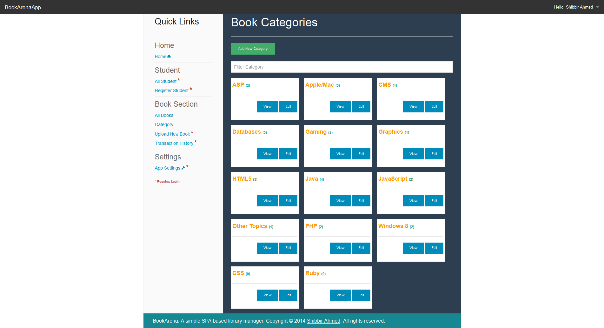Open the user dropdown arrow by Shibbir Ahmed
This screenshot has height=328, width=604.
click(x=597, y=7)
